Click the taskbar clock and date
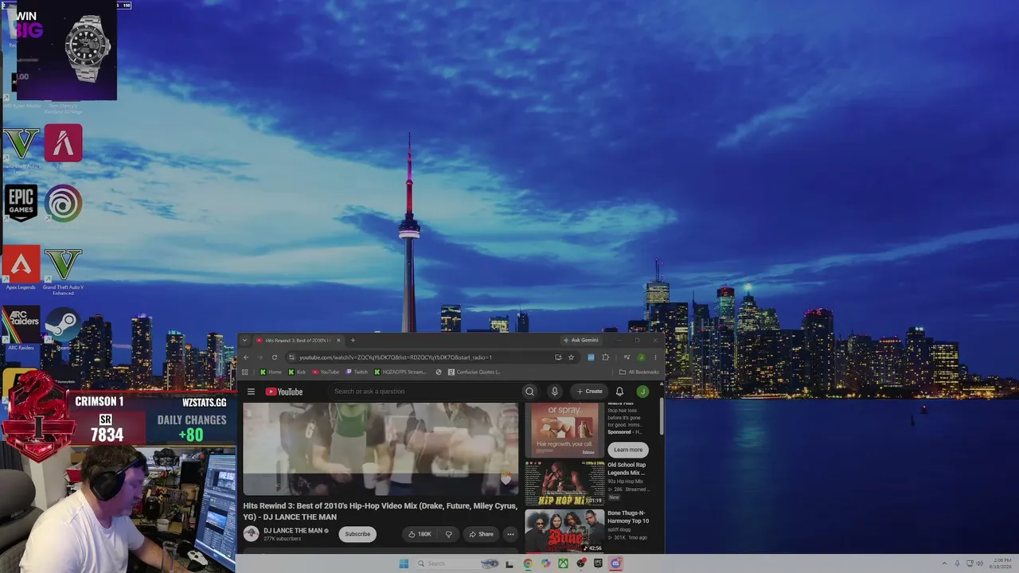The width and height of the screenshot is (1019, 573). (1000, 563)
